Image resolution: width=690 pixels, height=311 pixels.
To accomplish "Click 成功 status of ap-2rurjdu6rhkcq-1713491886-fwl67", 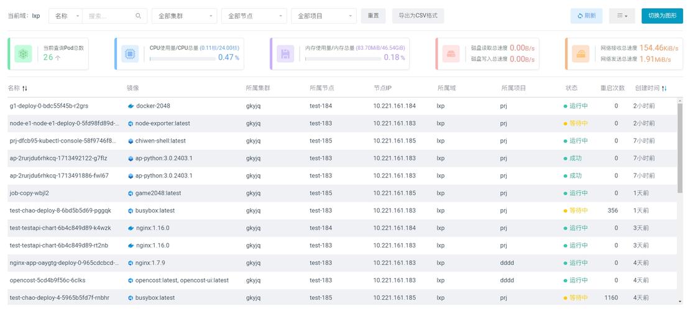I will (x=573, y=176).
